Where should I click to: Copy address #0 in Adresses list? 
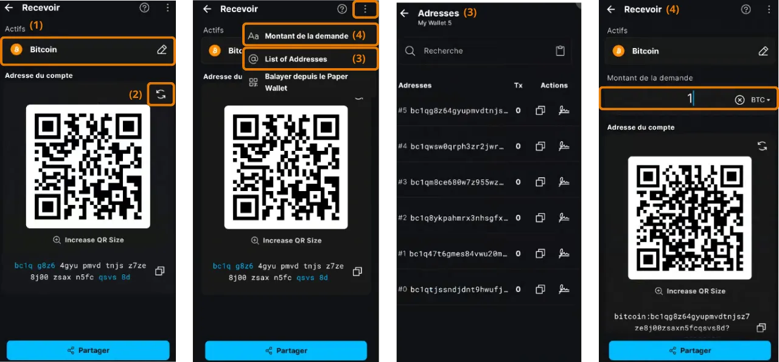point(540,289)
